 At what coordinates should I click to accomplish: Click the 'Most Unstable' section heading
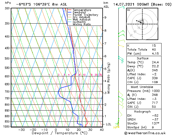[142, 87]
